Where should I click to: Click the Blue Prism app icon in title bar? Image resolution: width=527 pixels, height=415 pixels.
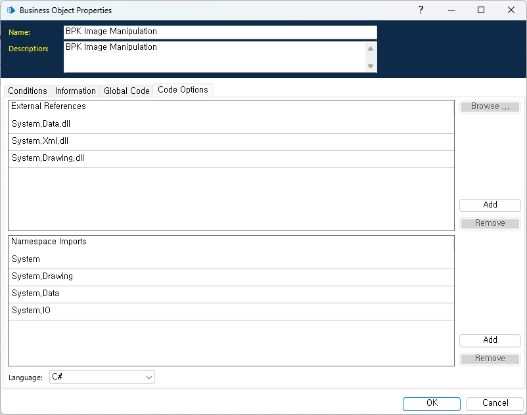tap(11, 10)
